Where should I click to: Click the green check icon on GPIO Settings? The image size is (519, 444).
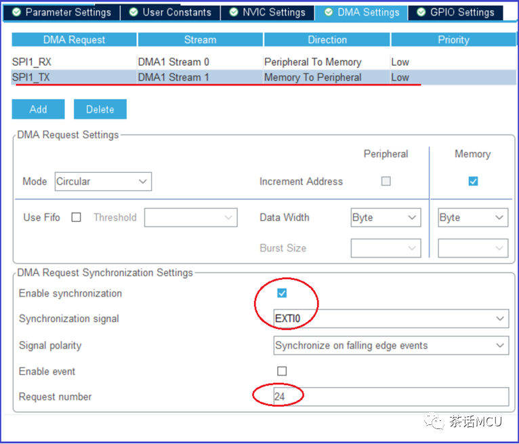[421, 12]
